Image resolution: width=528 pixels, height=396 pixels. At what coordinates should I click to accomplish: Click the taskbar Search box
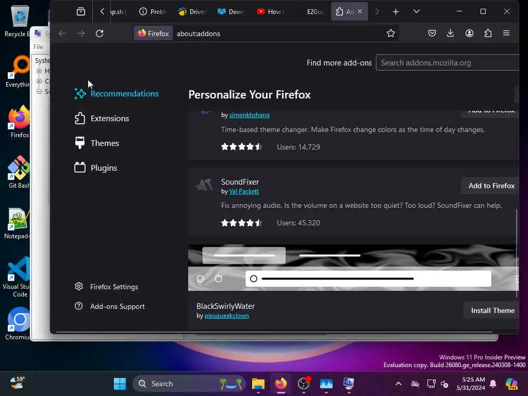[x=189, y=384]
